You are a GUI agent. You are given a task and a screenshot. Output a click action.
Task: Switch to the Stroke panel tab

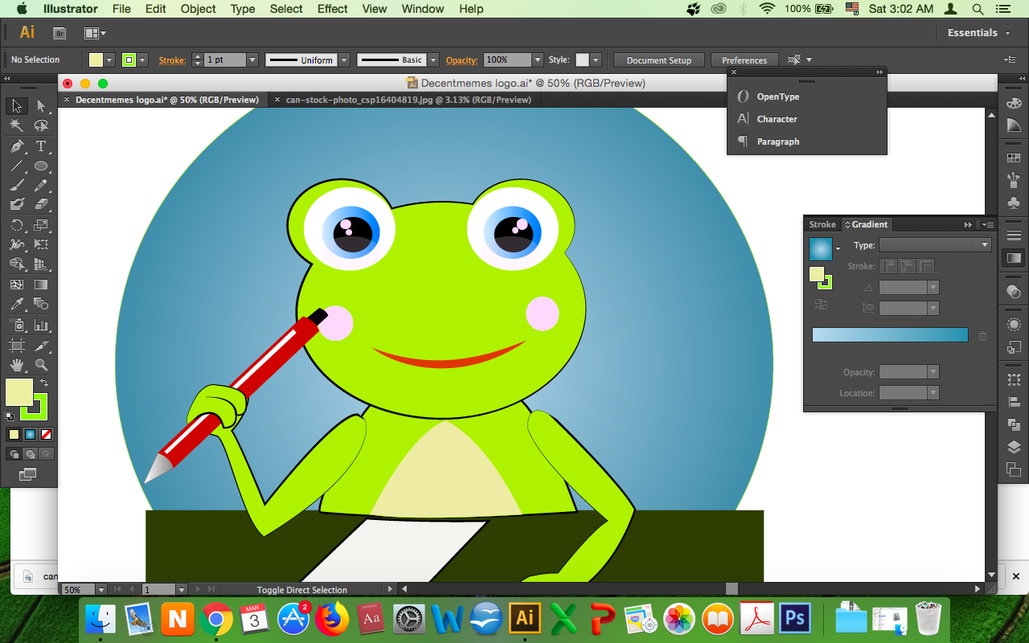coord(822,225)
